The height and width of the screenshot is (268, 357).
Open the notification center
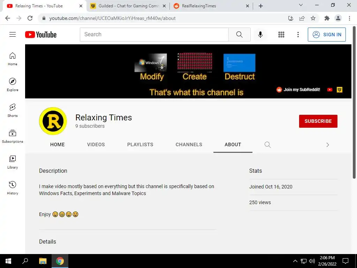(x=345, y=261)
